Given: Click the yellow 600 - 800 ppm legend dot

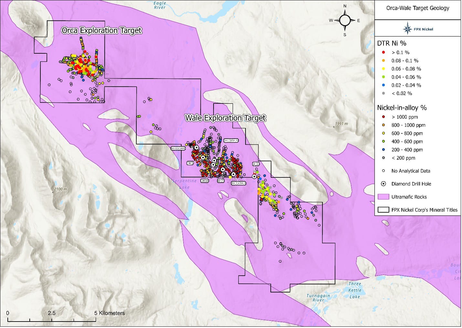Looking at the screenshot, I should tap(383, 133).
